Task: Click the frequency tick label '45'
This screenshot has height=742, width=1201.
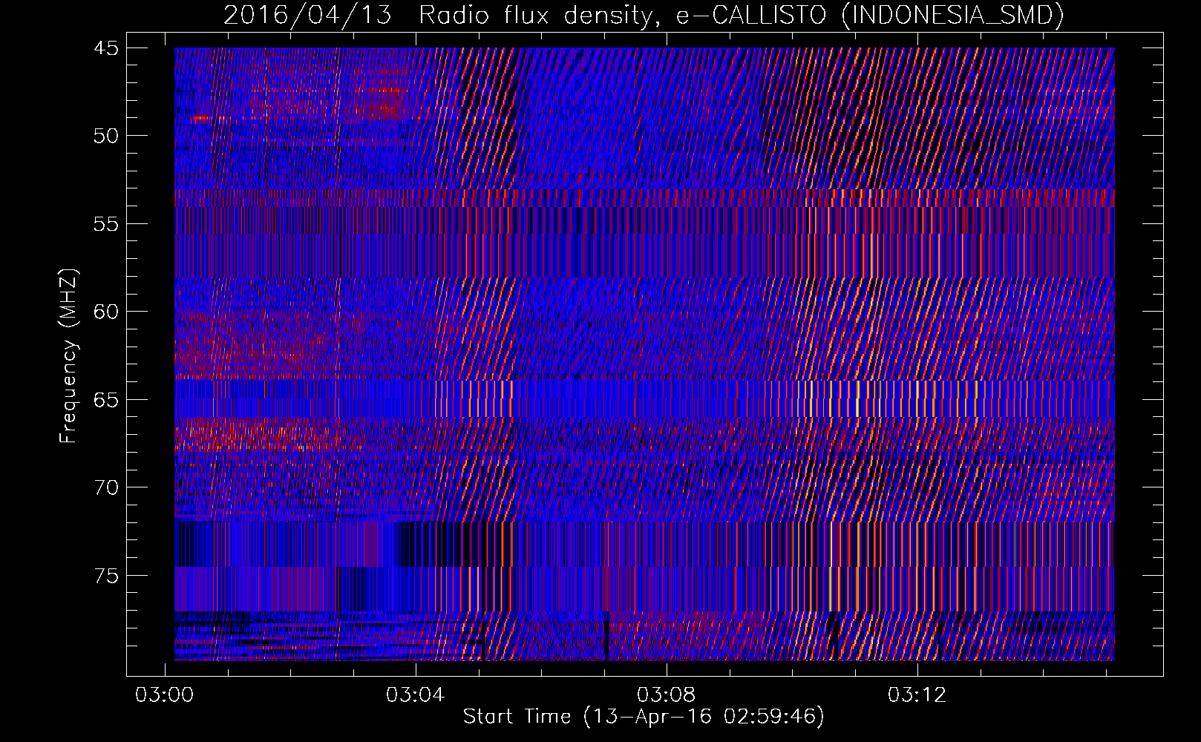Action: (x=106, y=48)
